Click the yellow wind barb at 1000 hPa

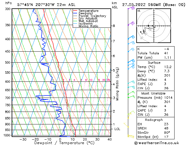tap(130, 136)
